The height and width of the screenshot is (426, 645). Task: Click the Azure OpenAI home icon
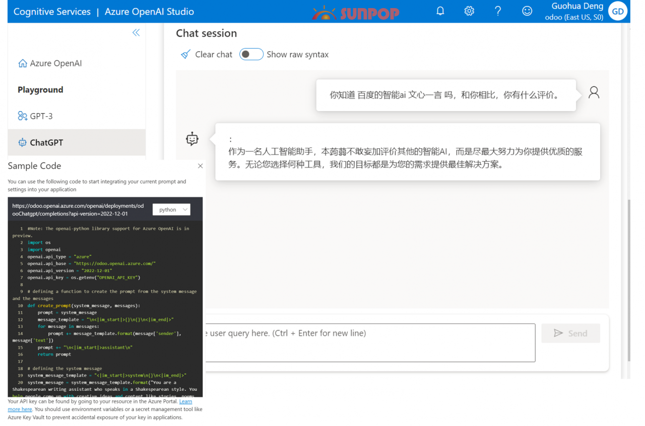pyautogui.click(x=23, y=63)
